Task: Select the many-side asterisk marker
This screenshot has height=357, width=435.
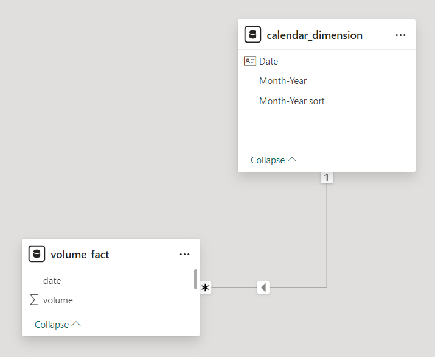Action: coord(205,288)
